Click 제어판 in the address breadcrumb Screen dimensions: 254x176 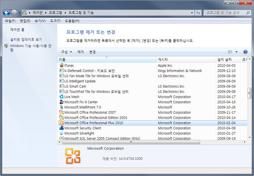click(38, 13)
